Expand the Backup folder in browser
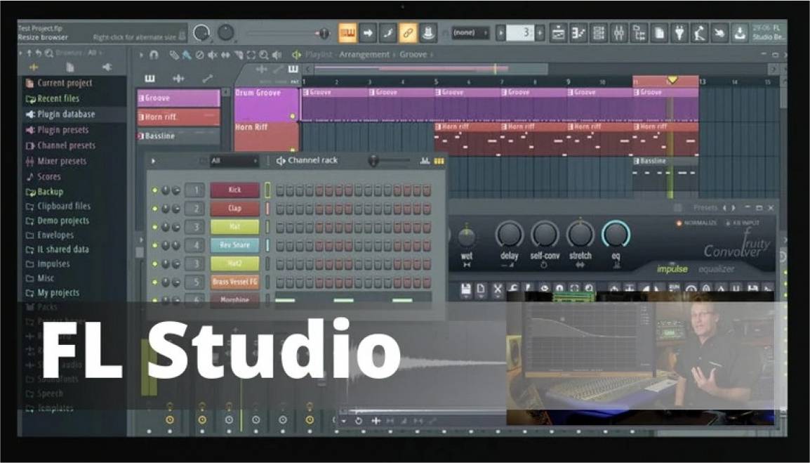This screenshot has height=463, width=810. pos(50,191)
